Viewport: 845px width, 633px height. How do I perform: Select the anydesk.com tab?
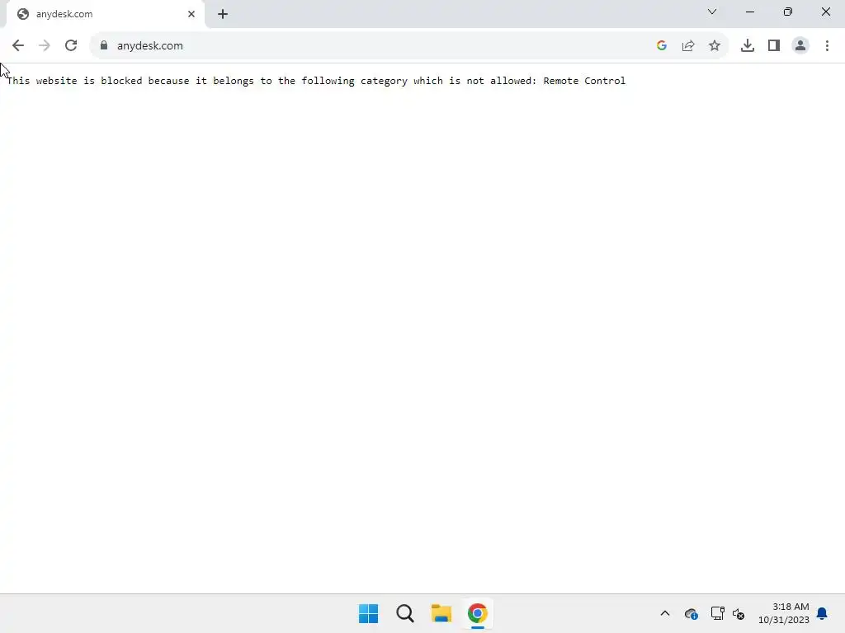pyautogui.click(x=106, y=14)
